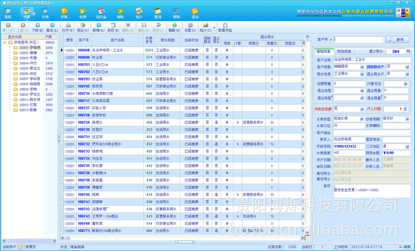The image size is (415, 251).
Task: Open the 统计 statistics module icon
Action: [139, 13]
